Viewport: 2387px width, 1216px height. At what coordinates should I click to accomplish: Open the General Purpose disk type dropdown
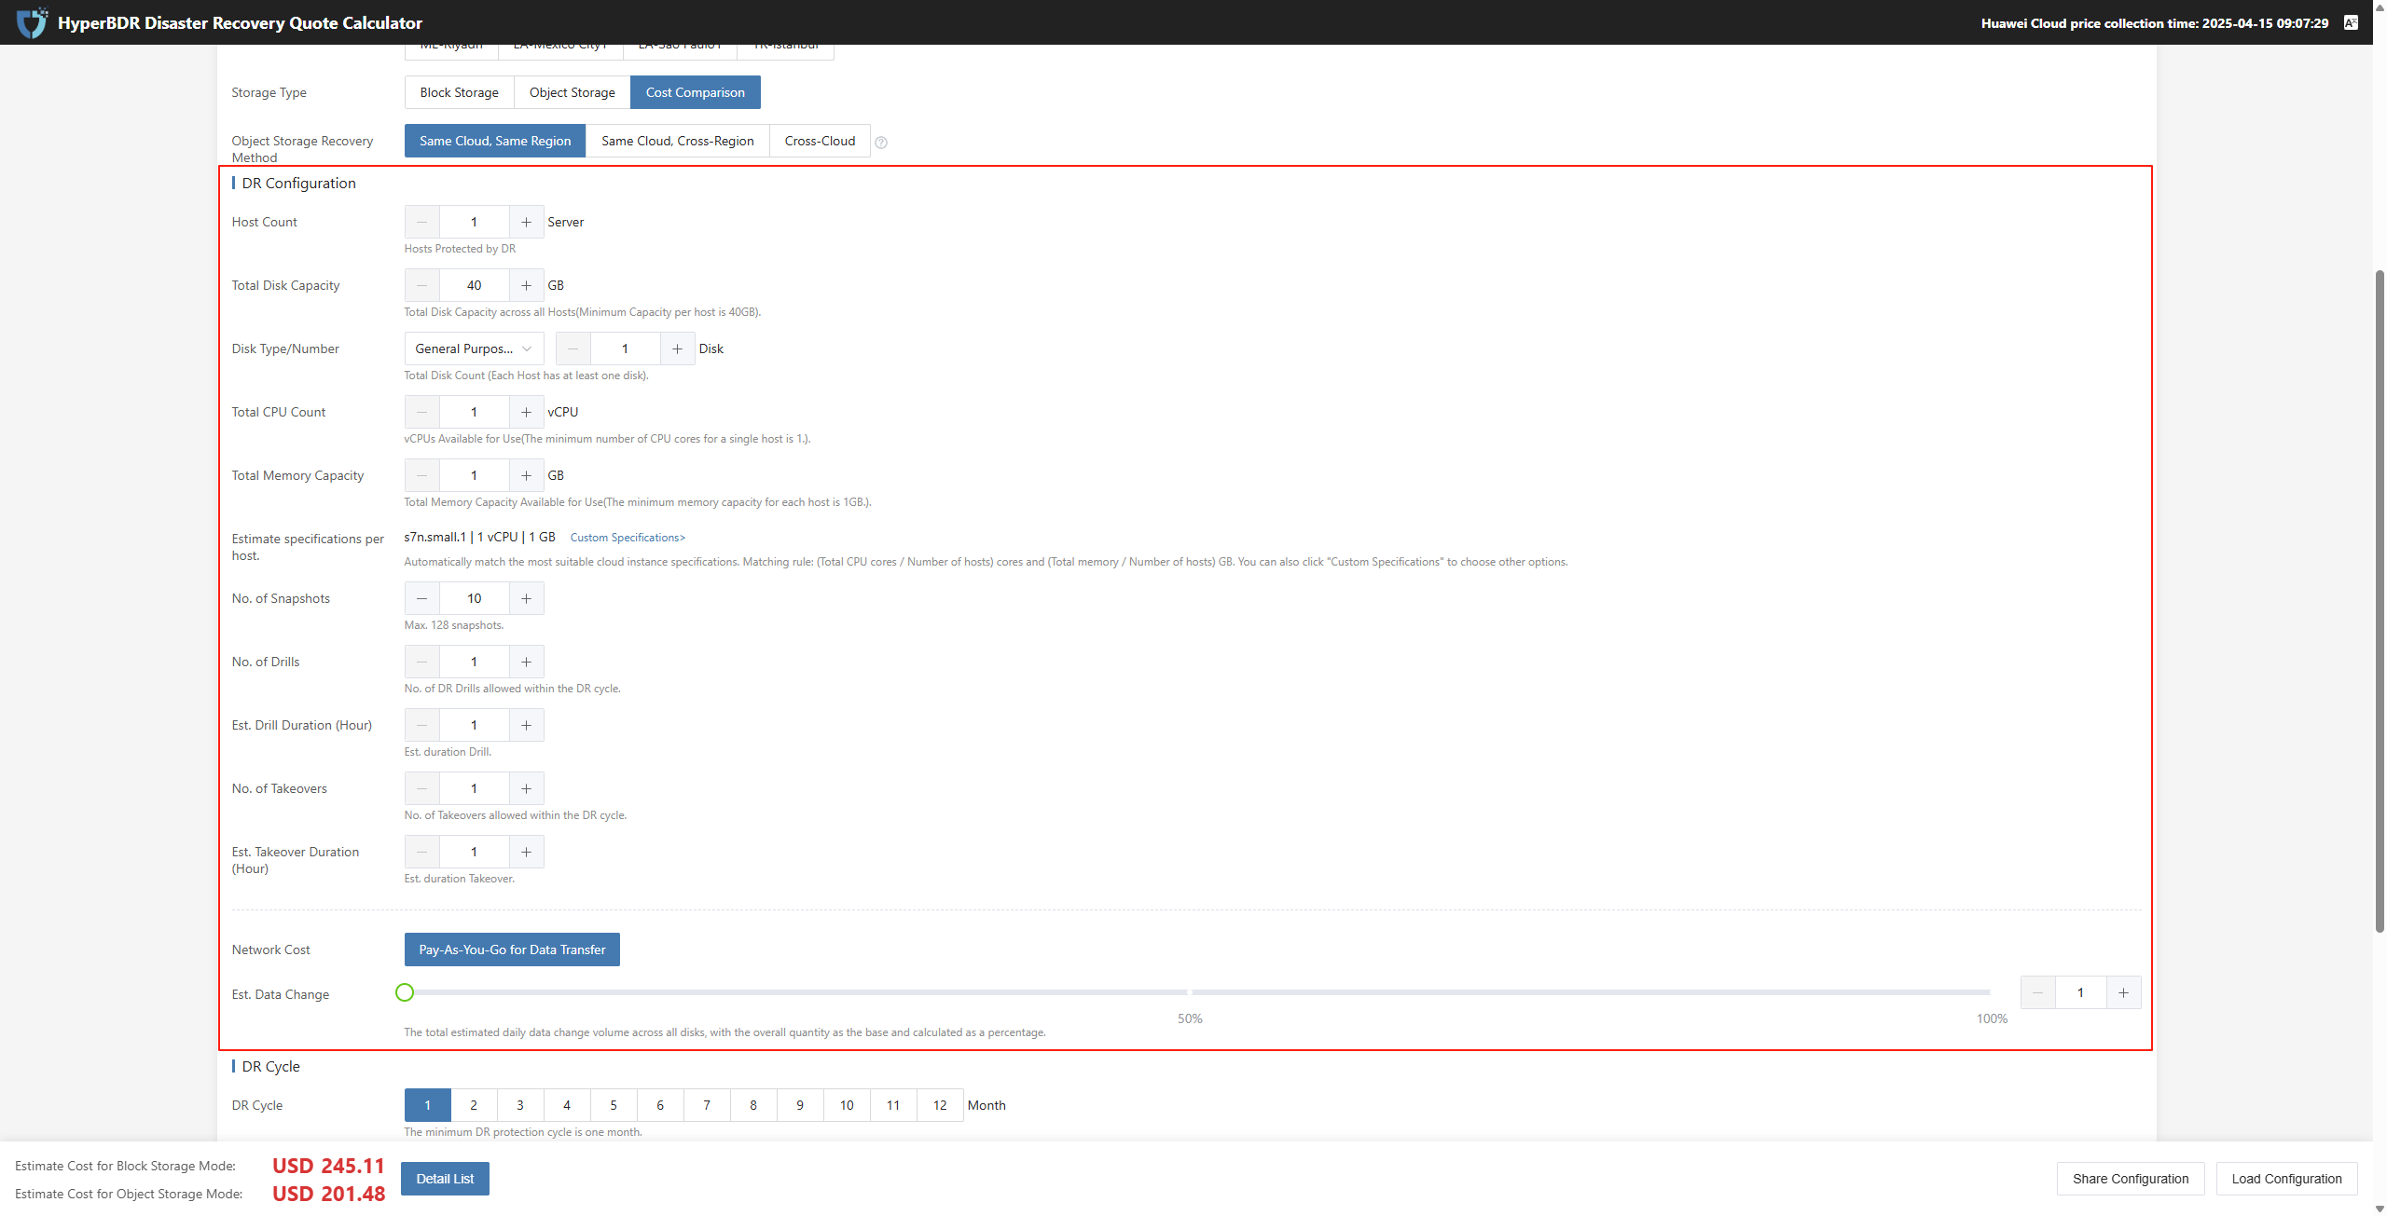pyautogui.click(x=474, y=348)
